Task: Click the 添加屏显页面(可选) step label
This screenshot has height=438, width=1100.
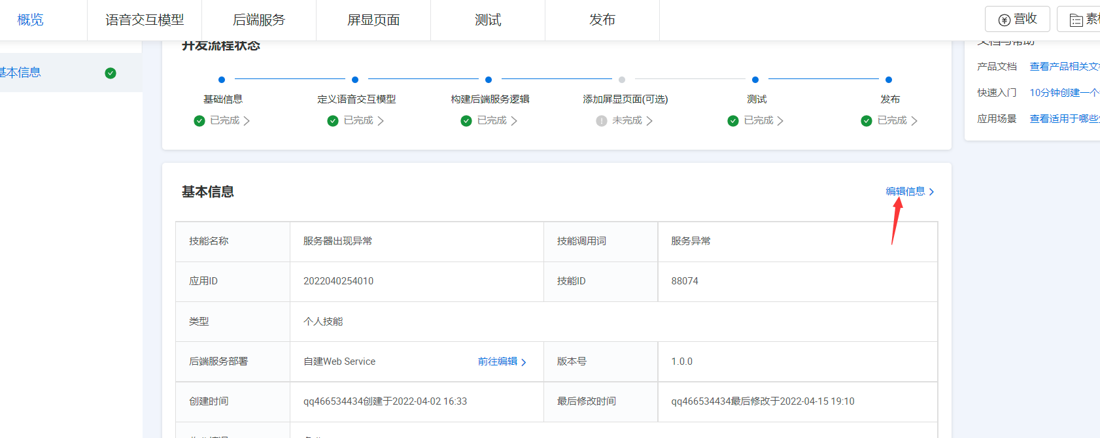Action: (625, 99)
